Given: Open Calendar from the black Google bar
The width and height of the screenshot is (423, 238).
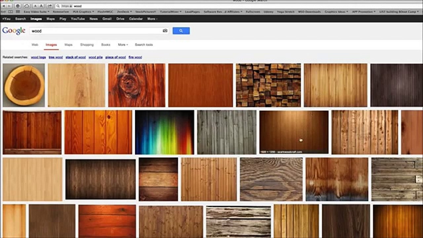Looking at the screenshot, I should pyautogui.click(x=136, y=19).
